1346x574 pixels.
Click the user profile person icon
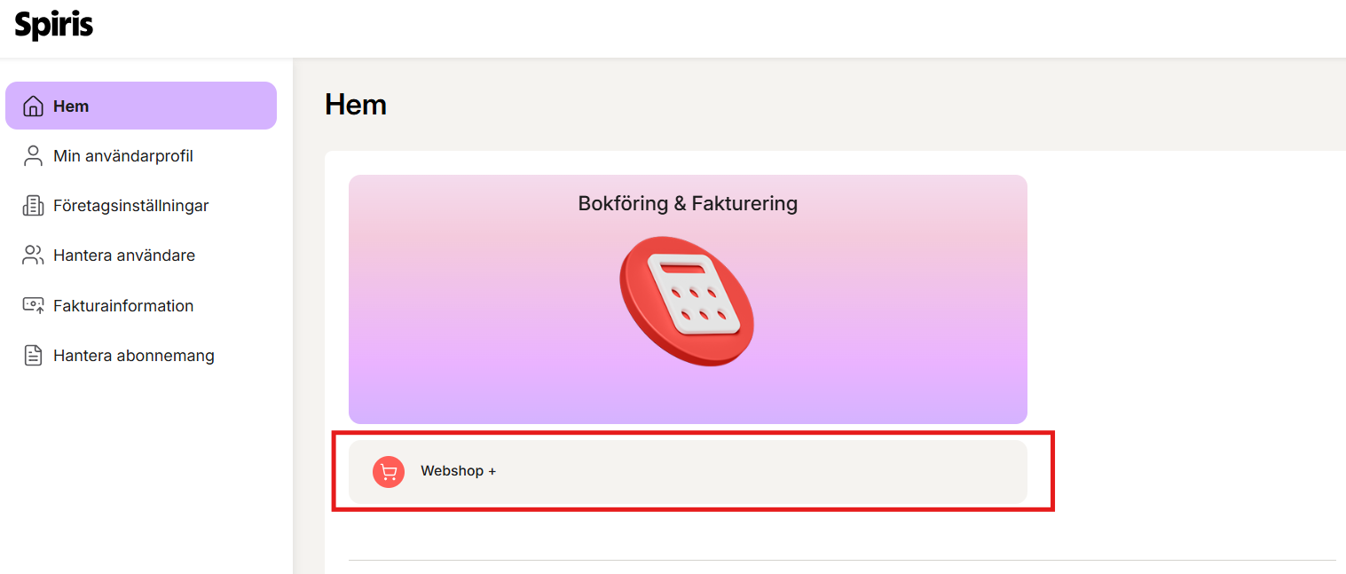click(33, 156)
